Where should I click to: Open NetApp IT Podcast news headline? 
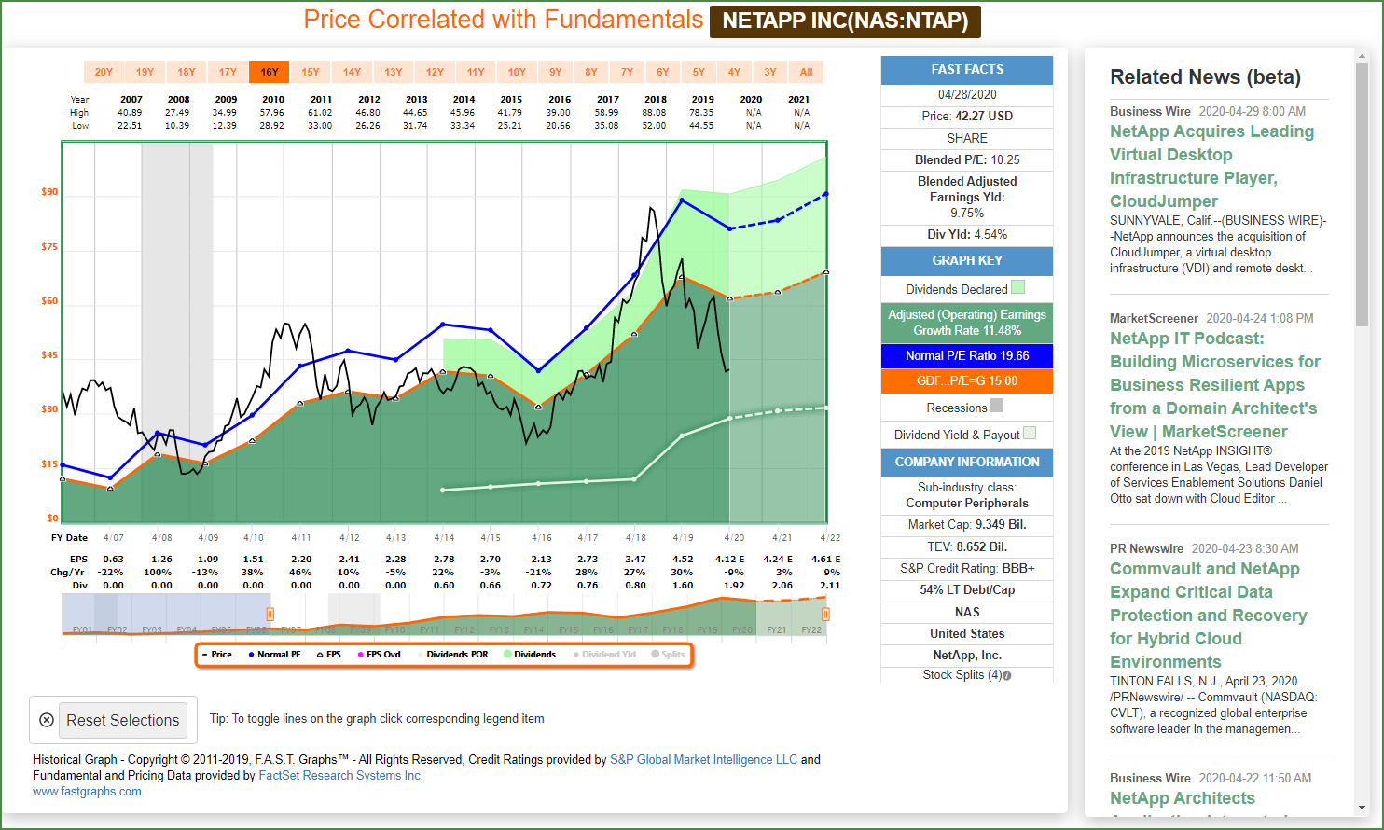click(x=1215, y=385)
